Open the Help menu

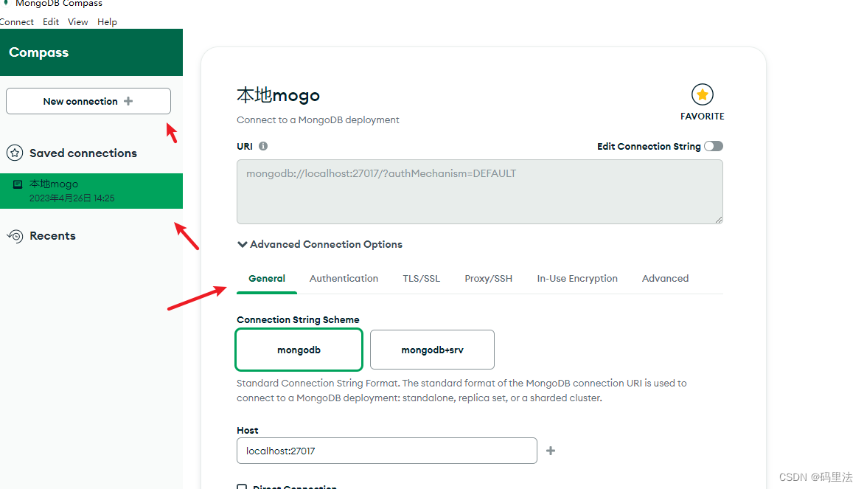pyautogui.click(x=107, y=22)
